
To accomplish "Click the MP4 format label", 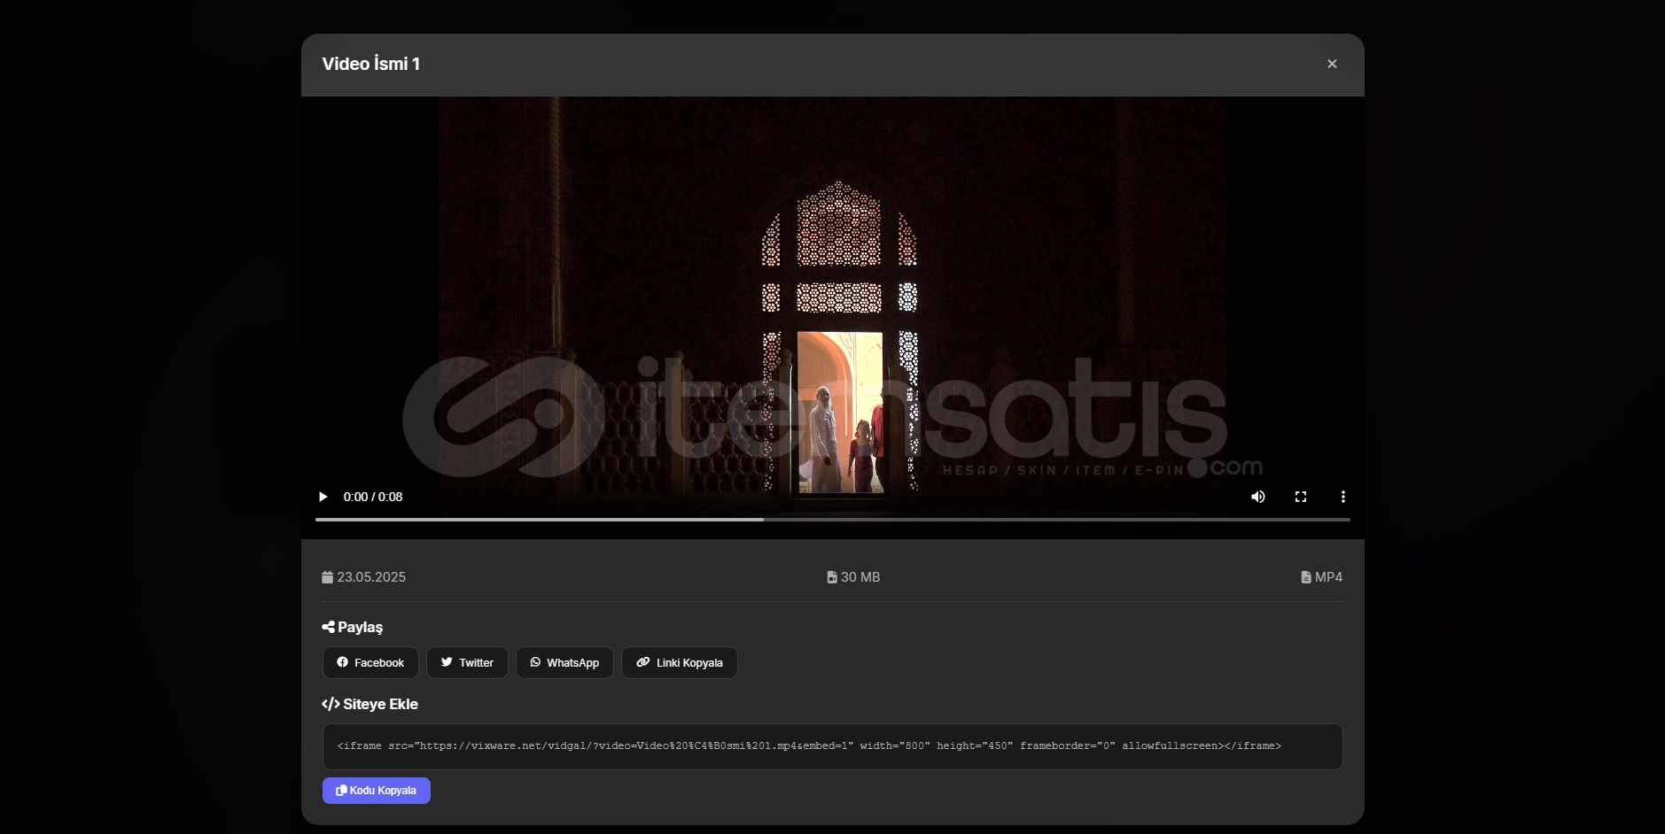I will tap(1328, 577).
